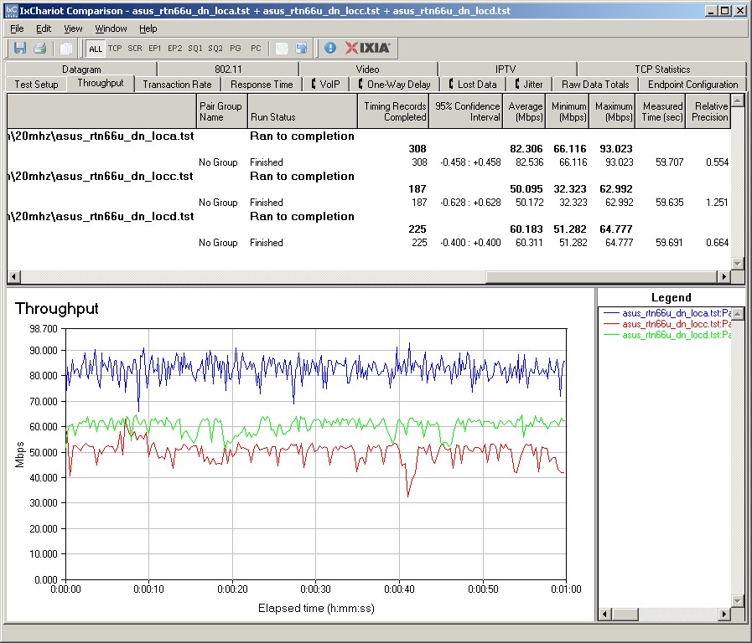Switch to the Video tab

point(368,69)
